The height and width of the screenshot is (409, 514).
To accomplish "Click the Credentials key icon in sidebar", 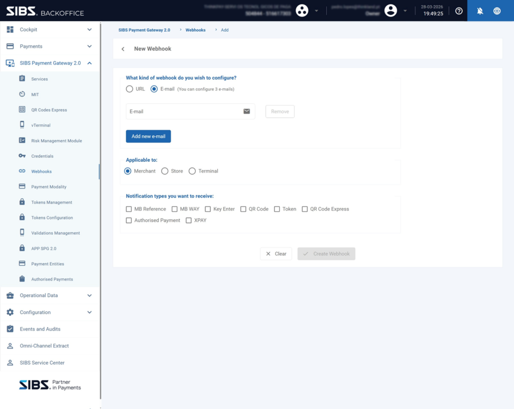I will point(22,156).
